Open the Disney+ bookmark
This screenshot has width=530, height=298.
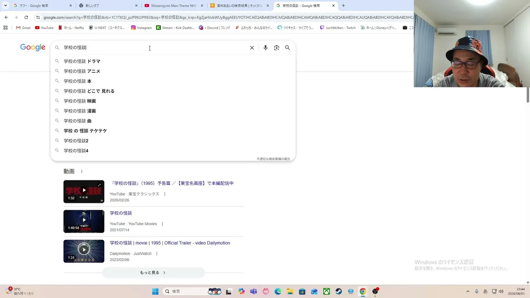point(378,28)
